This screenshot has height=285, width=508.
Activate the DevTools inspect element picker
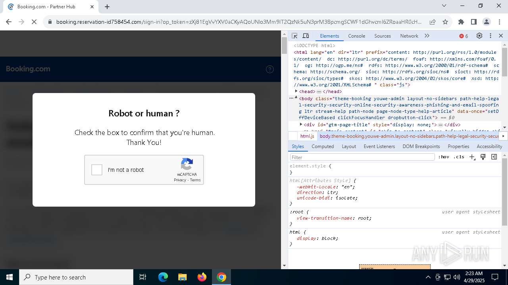click(294, 36)
